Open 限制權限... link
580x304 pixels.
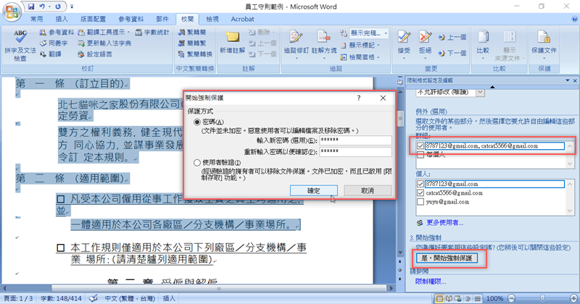coord(431,282)
